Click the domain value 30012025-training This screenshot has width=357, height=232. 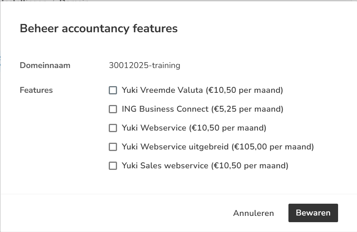pyautogui.click(x=144, y=65)
